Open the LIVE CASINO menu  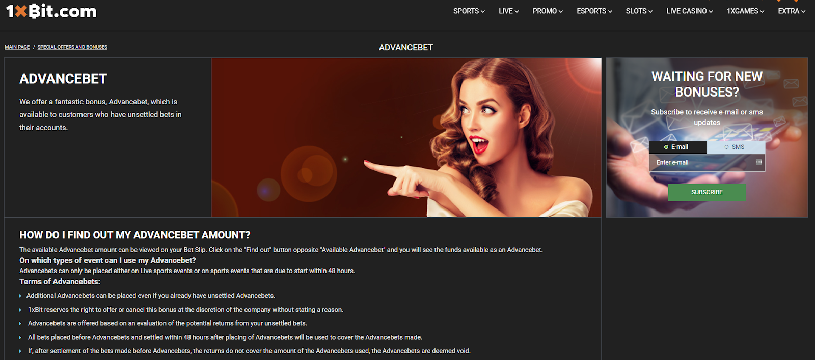[689, 11]
